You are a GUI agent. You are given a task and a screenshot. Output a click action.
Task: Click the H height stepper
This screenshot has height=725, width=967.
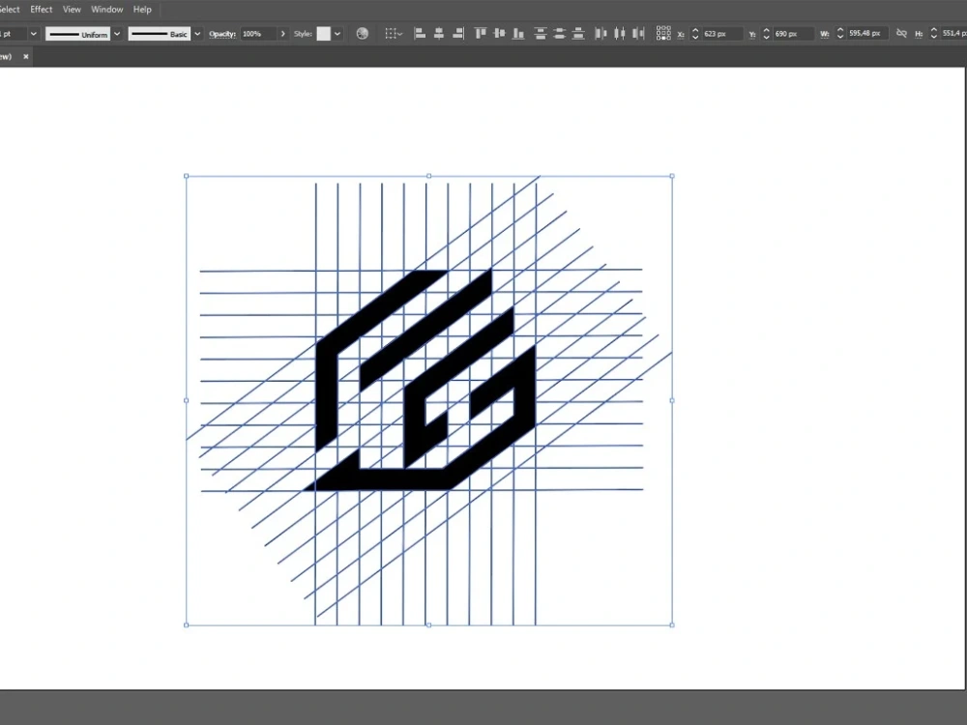click(934, 34)
